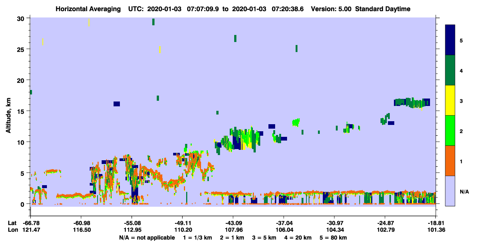Click the color bar label 3
This screenshot has height=248, width=484.
[461, 100]
